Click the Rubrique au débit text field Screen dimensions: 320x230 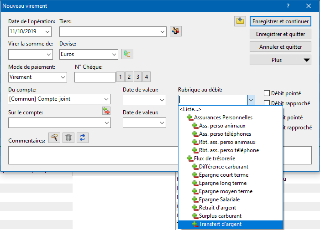click(x=213, y=100)
